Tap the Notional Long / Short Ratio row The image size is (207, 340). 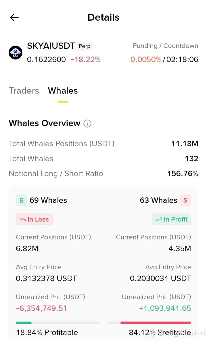click(x=103, y=174)
